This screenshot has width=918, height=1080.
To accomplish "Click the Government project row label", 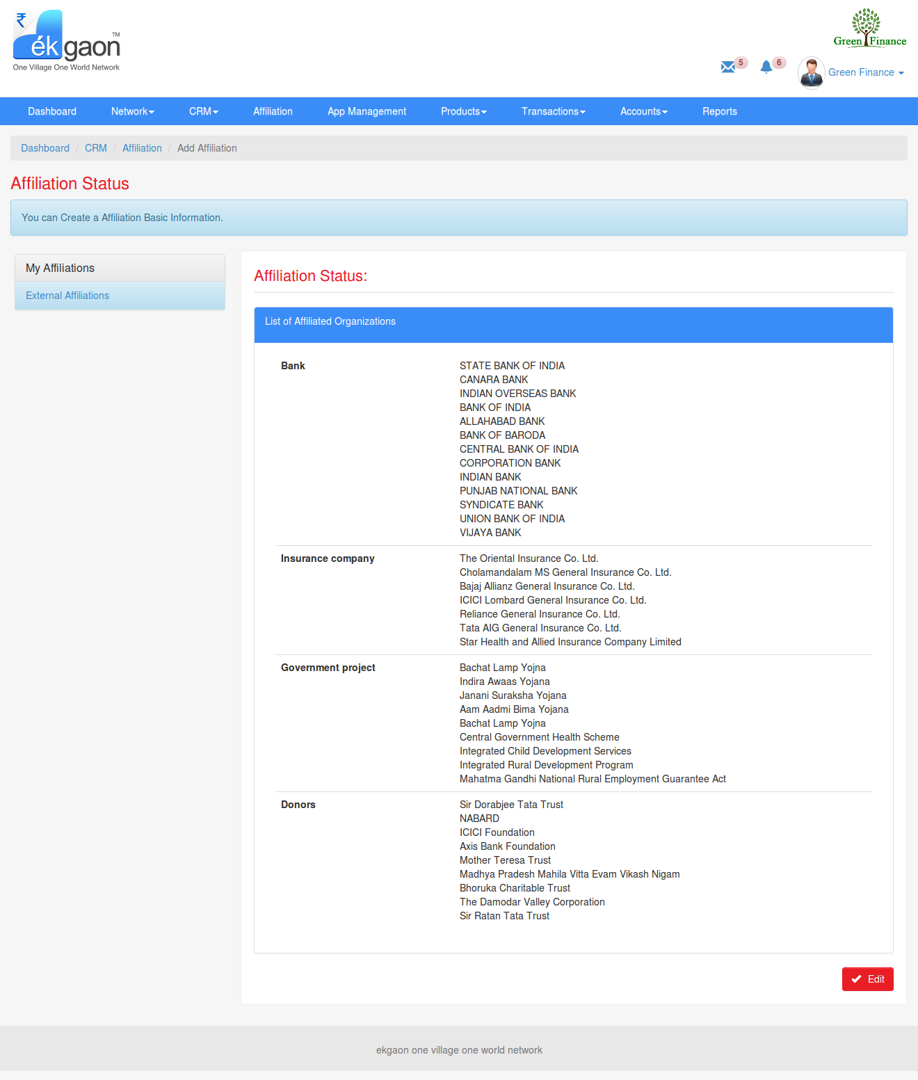I will coord(328,668).
